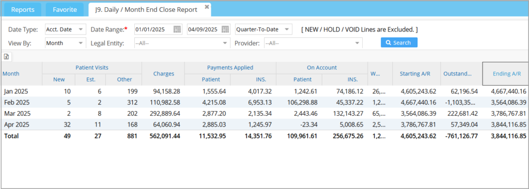Expand the View By Month dropdown

[66, 43]
